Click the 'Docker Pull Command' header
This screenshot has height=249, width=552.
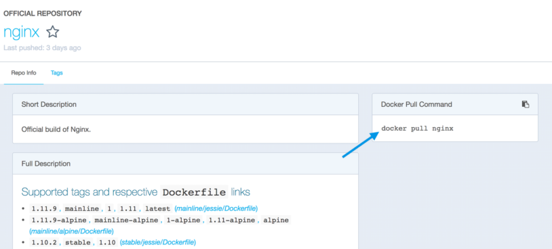(x=455, y=104)
